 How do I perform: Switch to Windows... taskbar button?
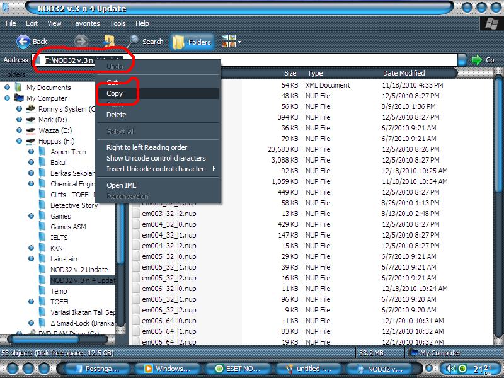tap(166, 369)
